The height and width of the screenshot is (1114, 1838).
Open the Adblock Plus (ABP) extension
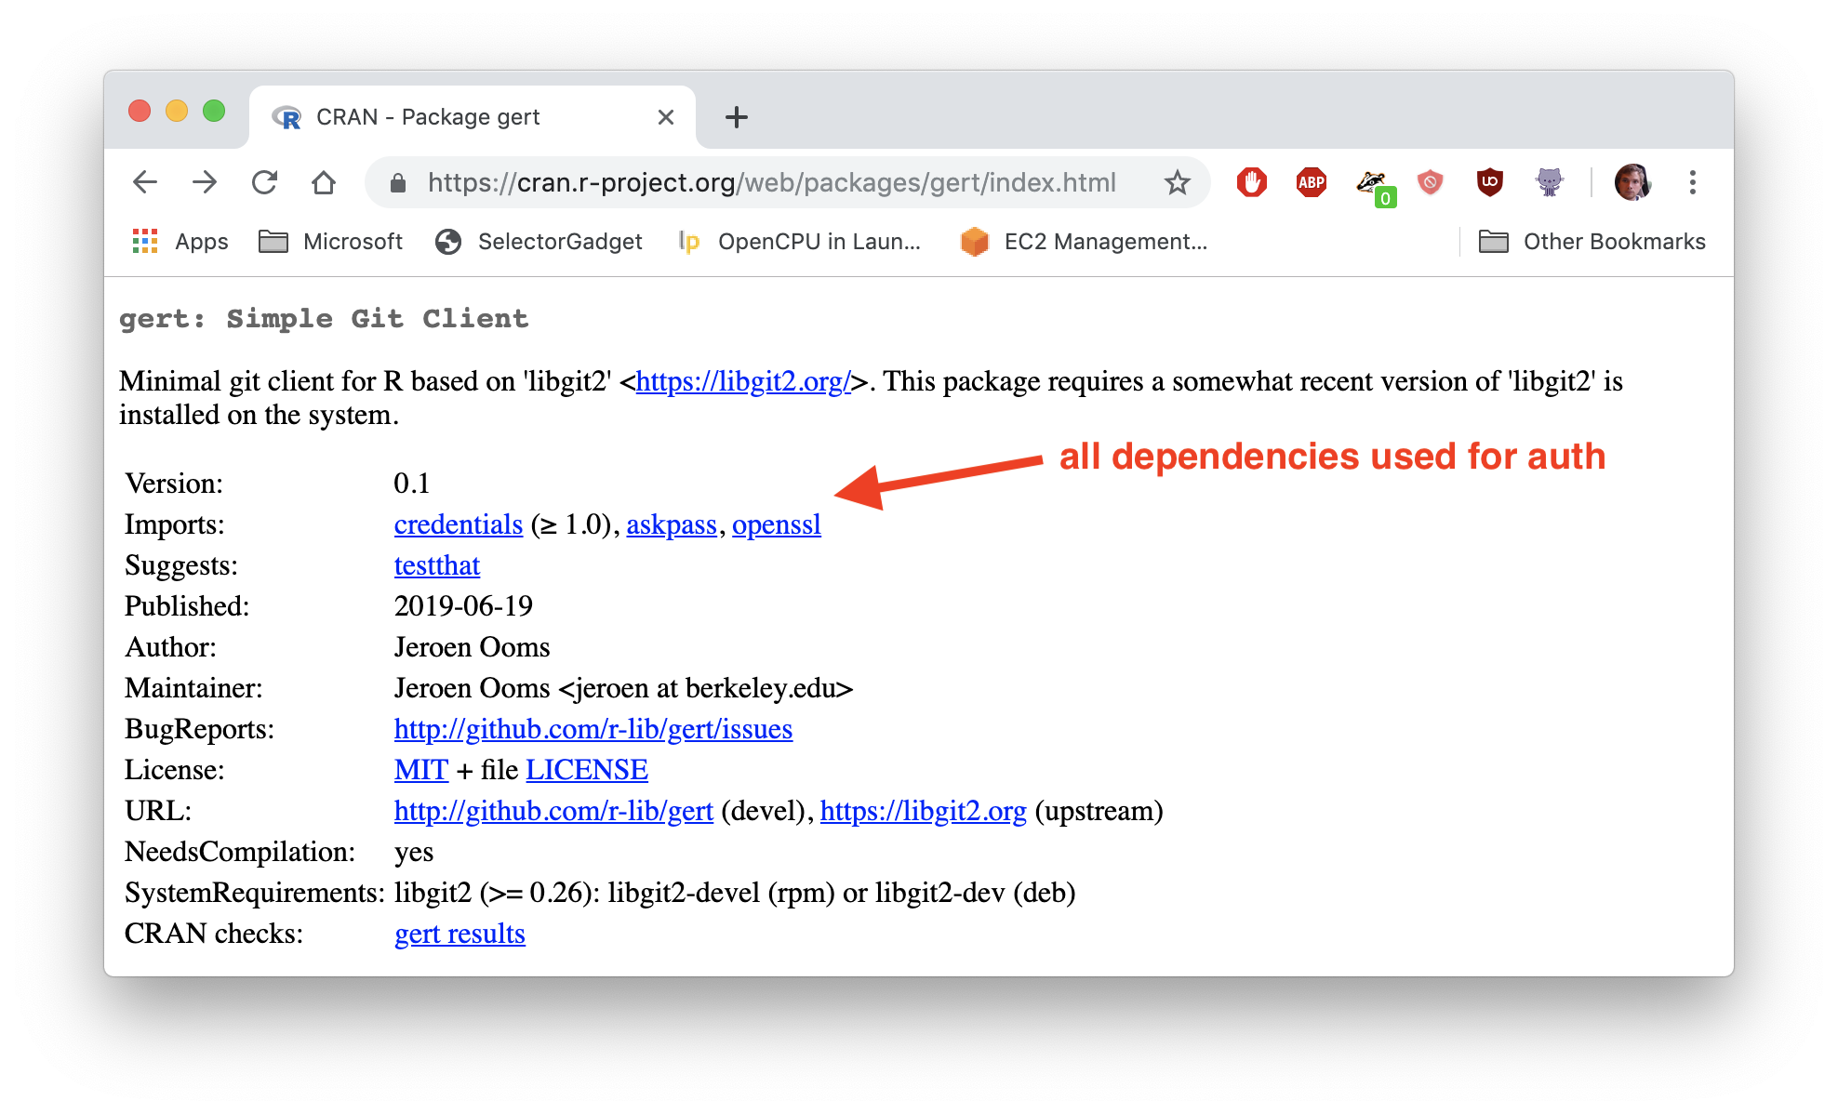click(1312, 182)
